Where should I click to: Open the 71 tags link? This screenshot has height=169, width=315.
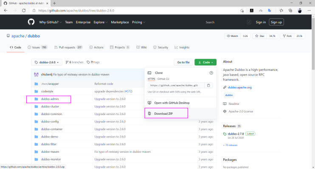[x=93, y=62]
